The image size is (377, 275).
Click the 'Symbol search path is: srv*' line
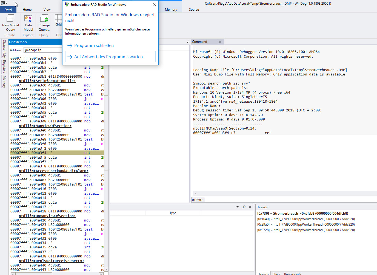tap(221, 83)
